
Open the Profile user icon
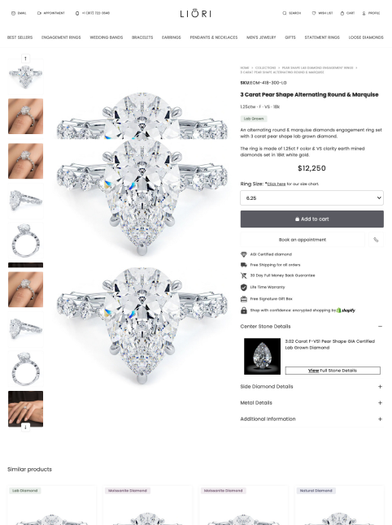tap(364, 13)
